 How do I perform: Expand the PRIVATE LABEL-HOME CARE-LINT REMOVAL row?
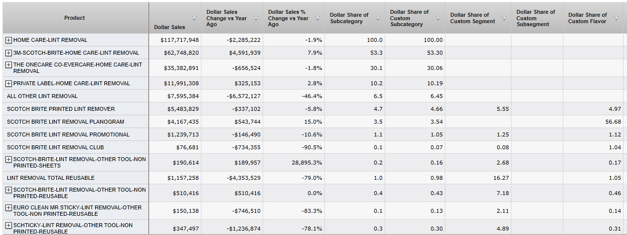[x=8, y=83]
